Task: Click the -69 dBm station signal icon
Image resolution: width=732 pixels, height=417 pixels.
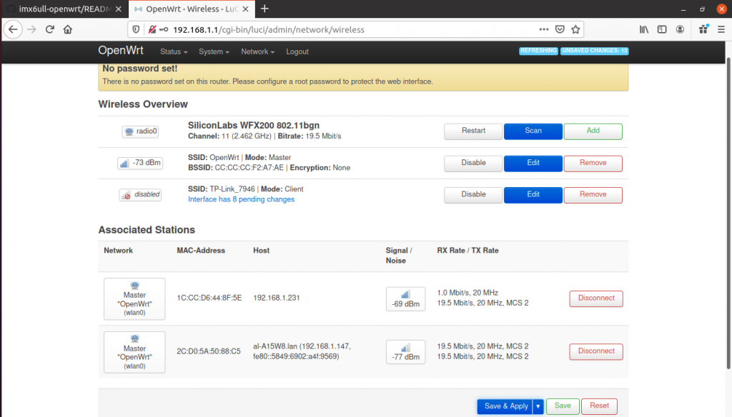Action: [405, 294]
